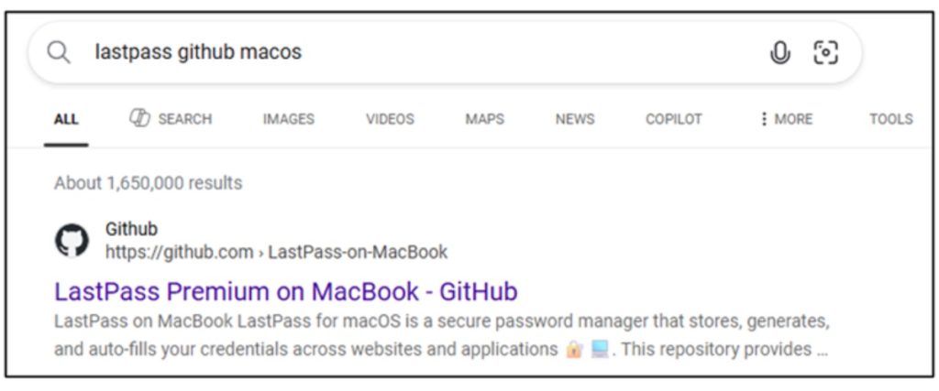The width and height of the screenshot is (939, 391).
Task: Click the lock emoji in the result snippet
Action: tap(574, 350)
